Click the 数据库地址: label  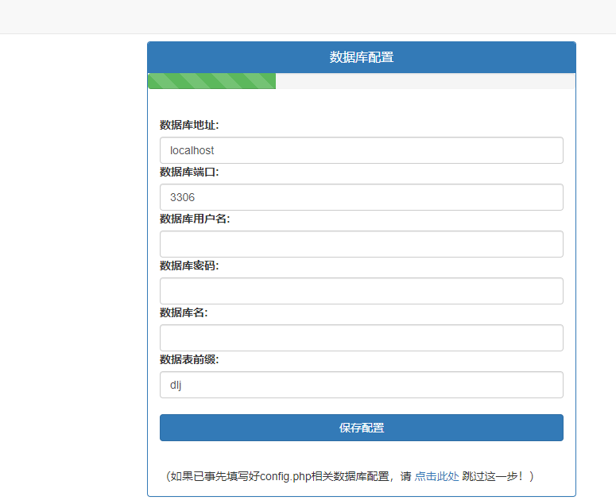pyautogui.click(x=189, y=125)
